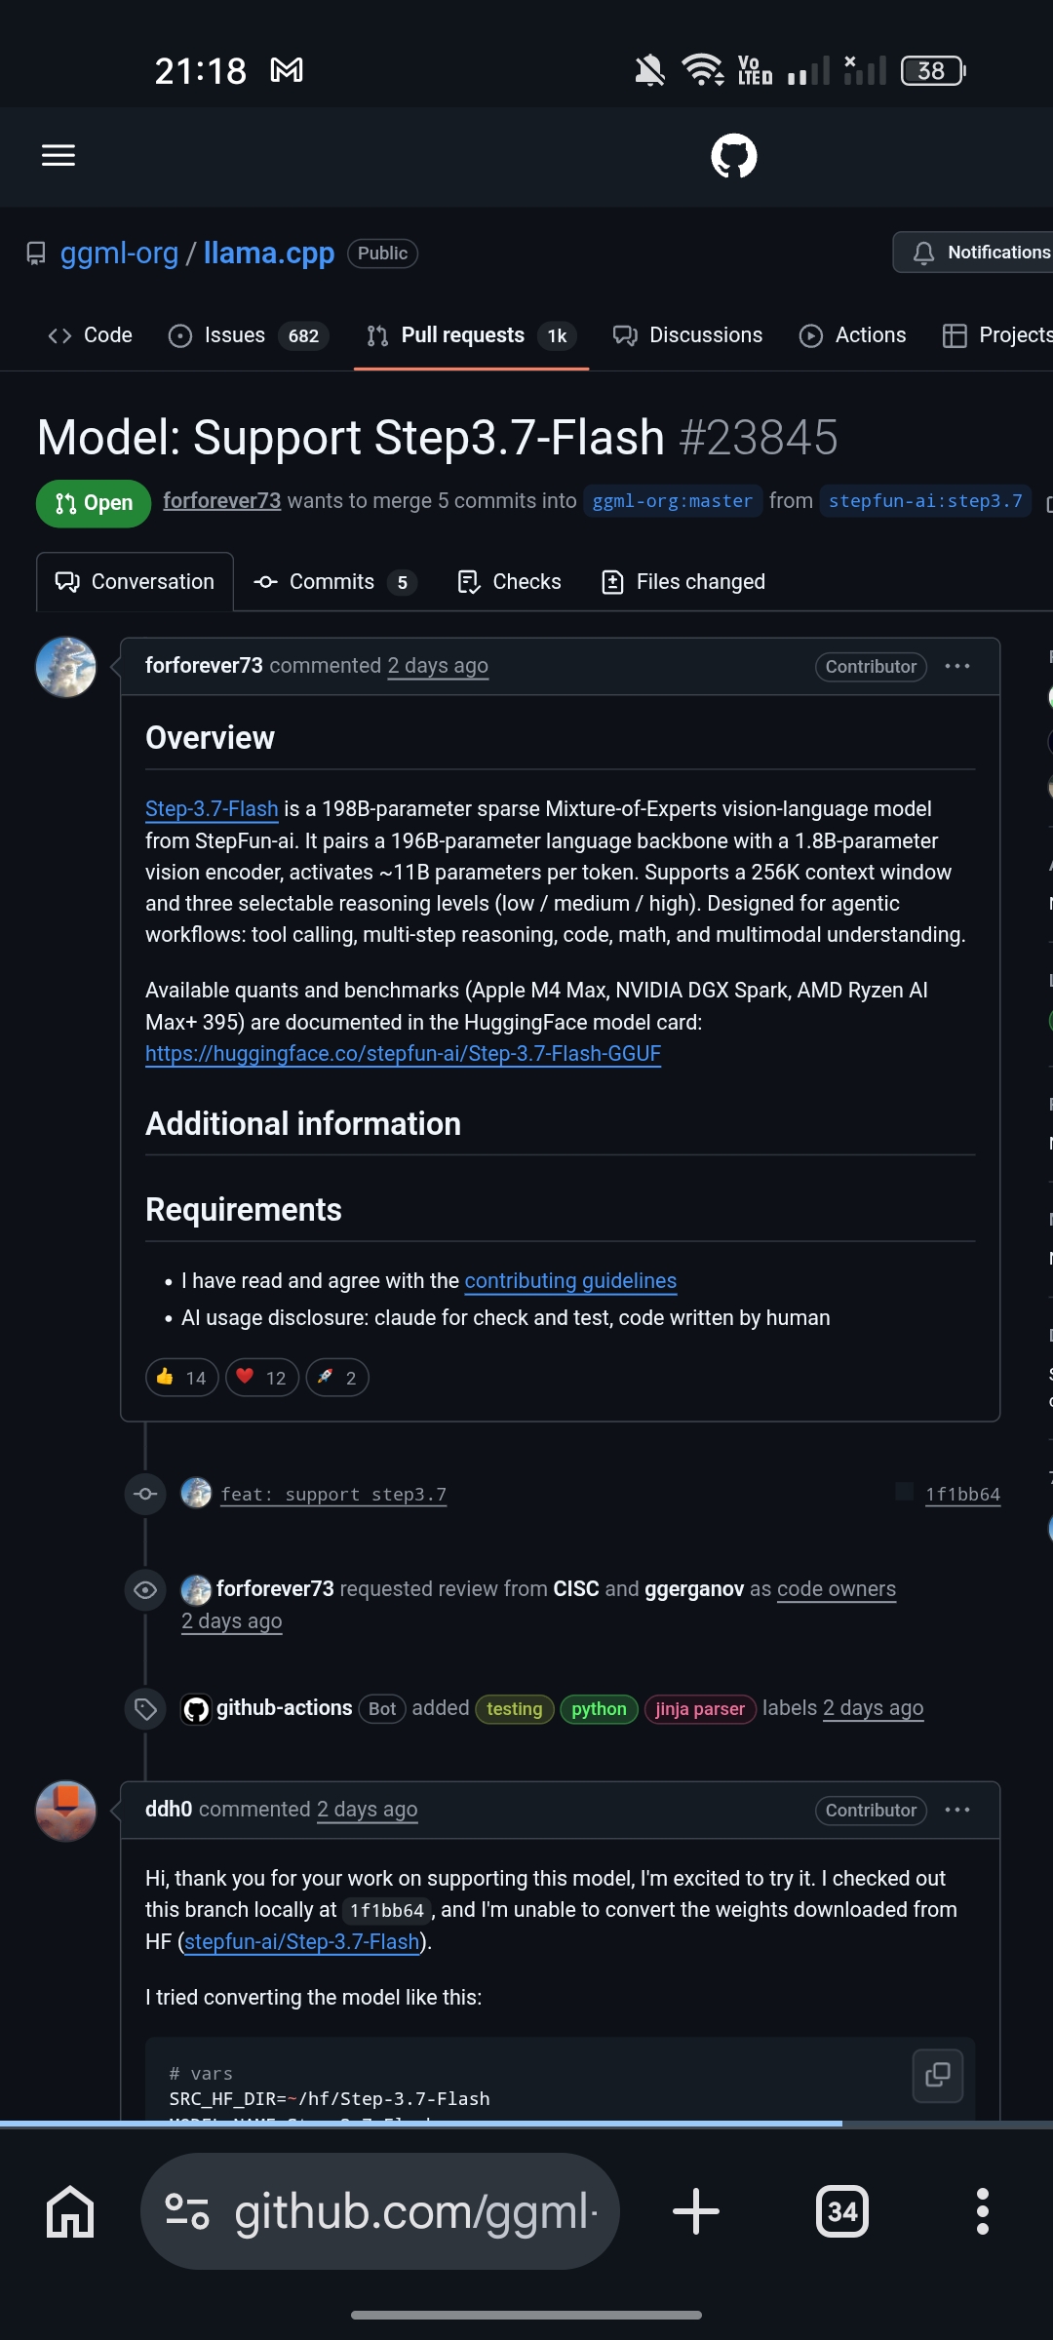Copy the code block contents

pyautogui.click(x=938, y=2075)
